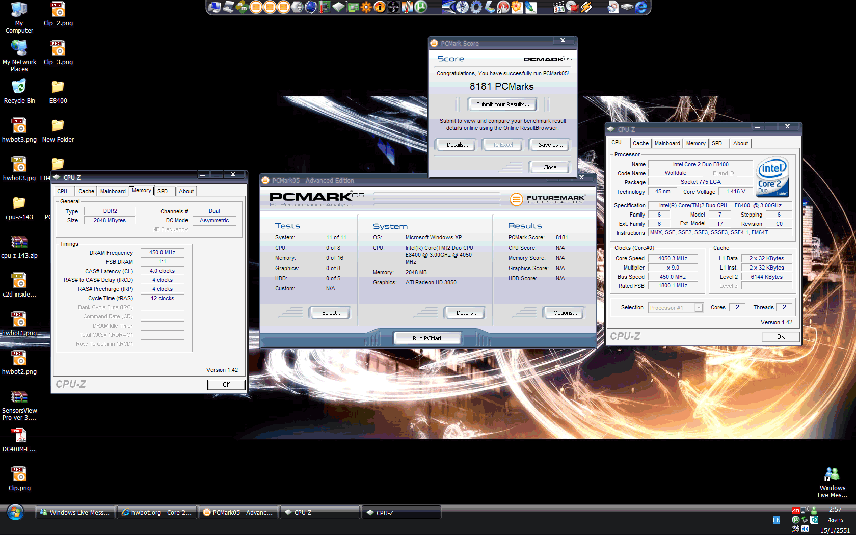Image resolution: width=856 pixels, height=535 pixels.
Task: Select the cpu-z-143.zip archive icon
Action: 19,247
